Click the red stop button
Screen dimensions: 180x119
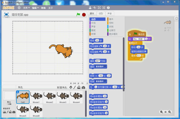84,15
